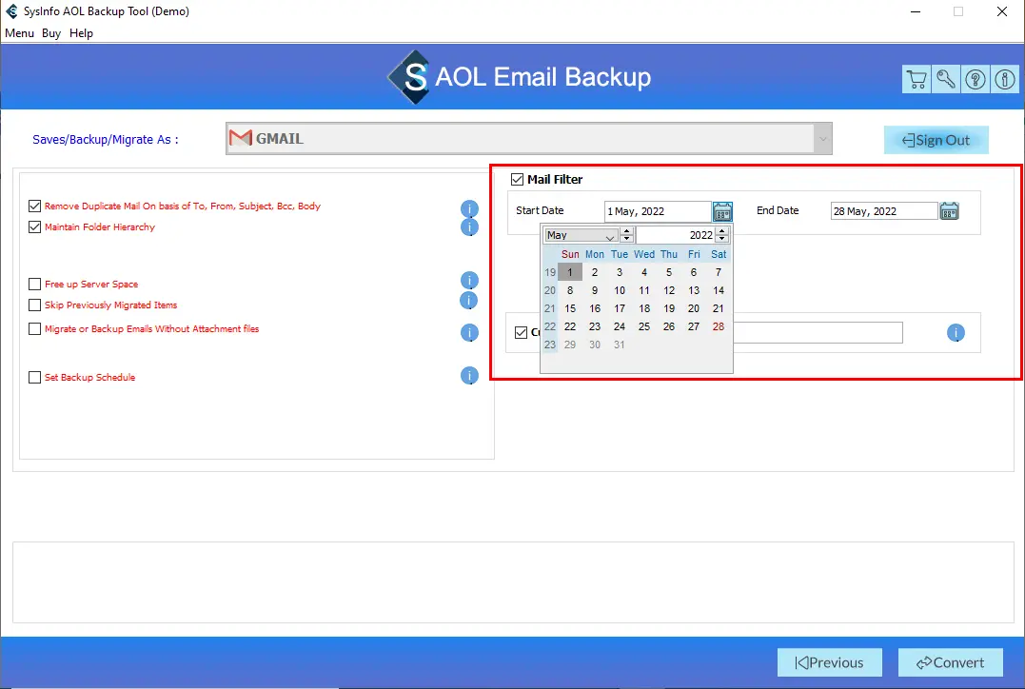Decrease the year 2022 with down arrow

[722, 239]
